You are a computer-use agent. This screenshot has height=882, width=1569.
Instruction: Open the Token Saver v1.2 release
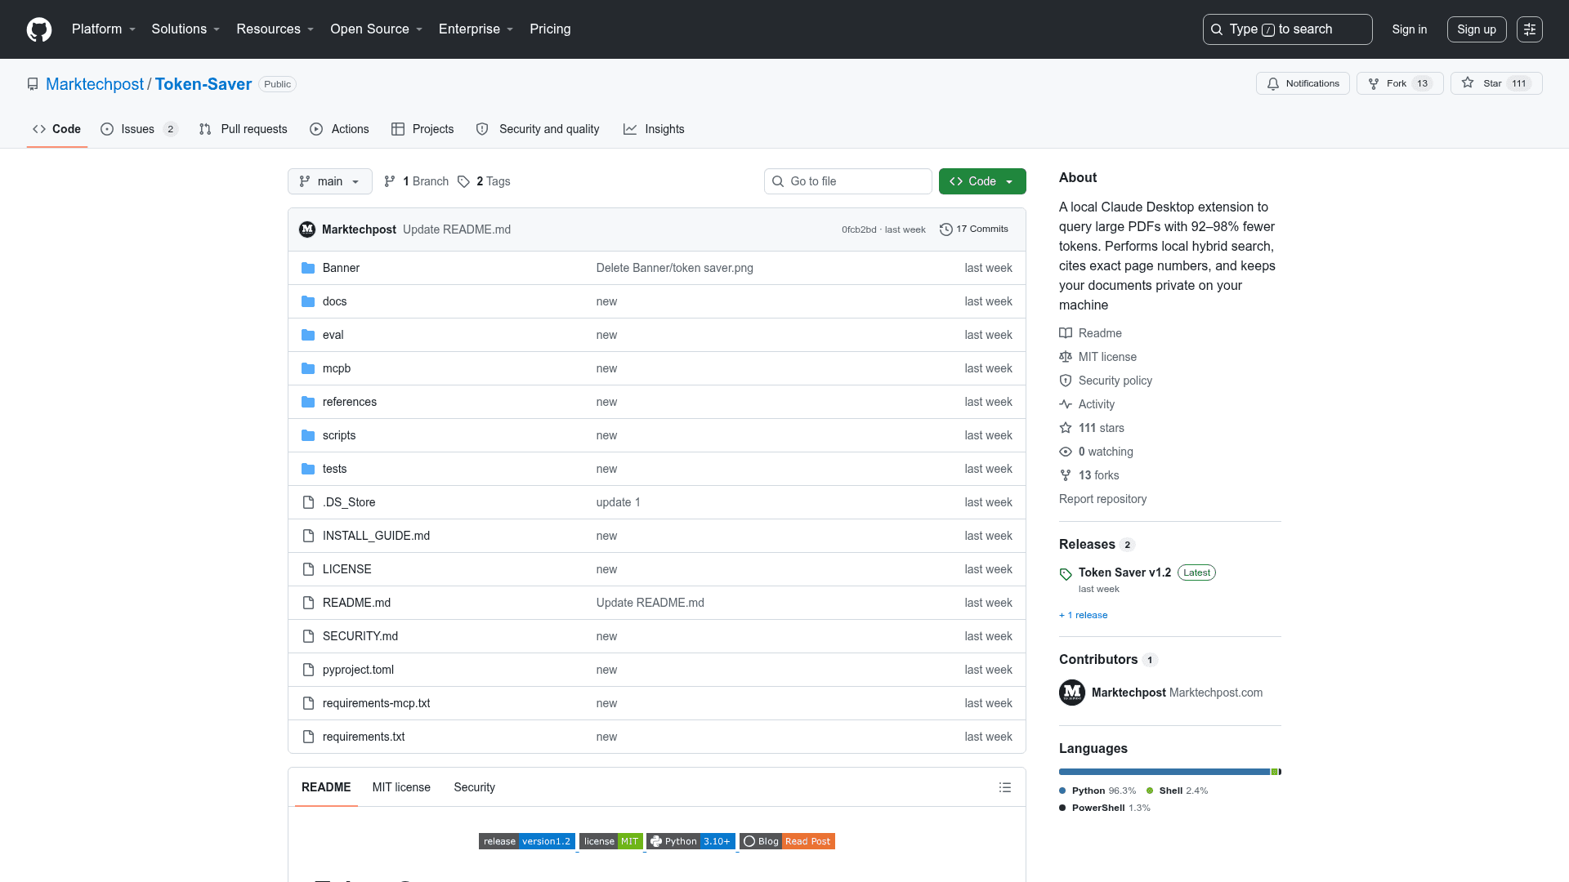pos(1124,572)
